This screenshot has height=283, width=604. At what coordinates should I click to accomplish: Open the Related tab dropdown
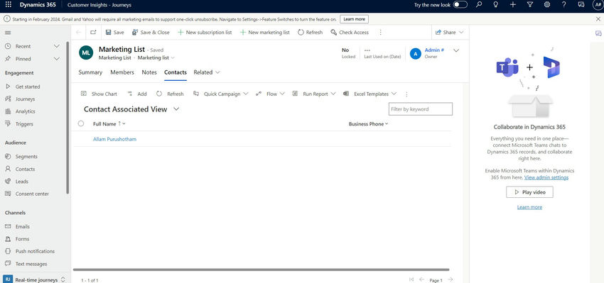point(207,72)
